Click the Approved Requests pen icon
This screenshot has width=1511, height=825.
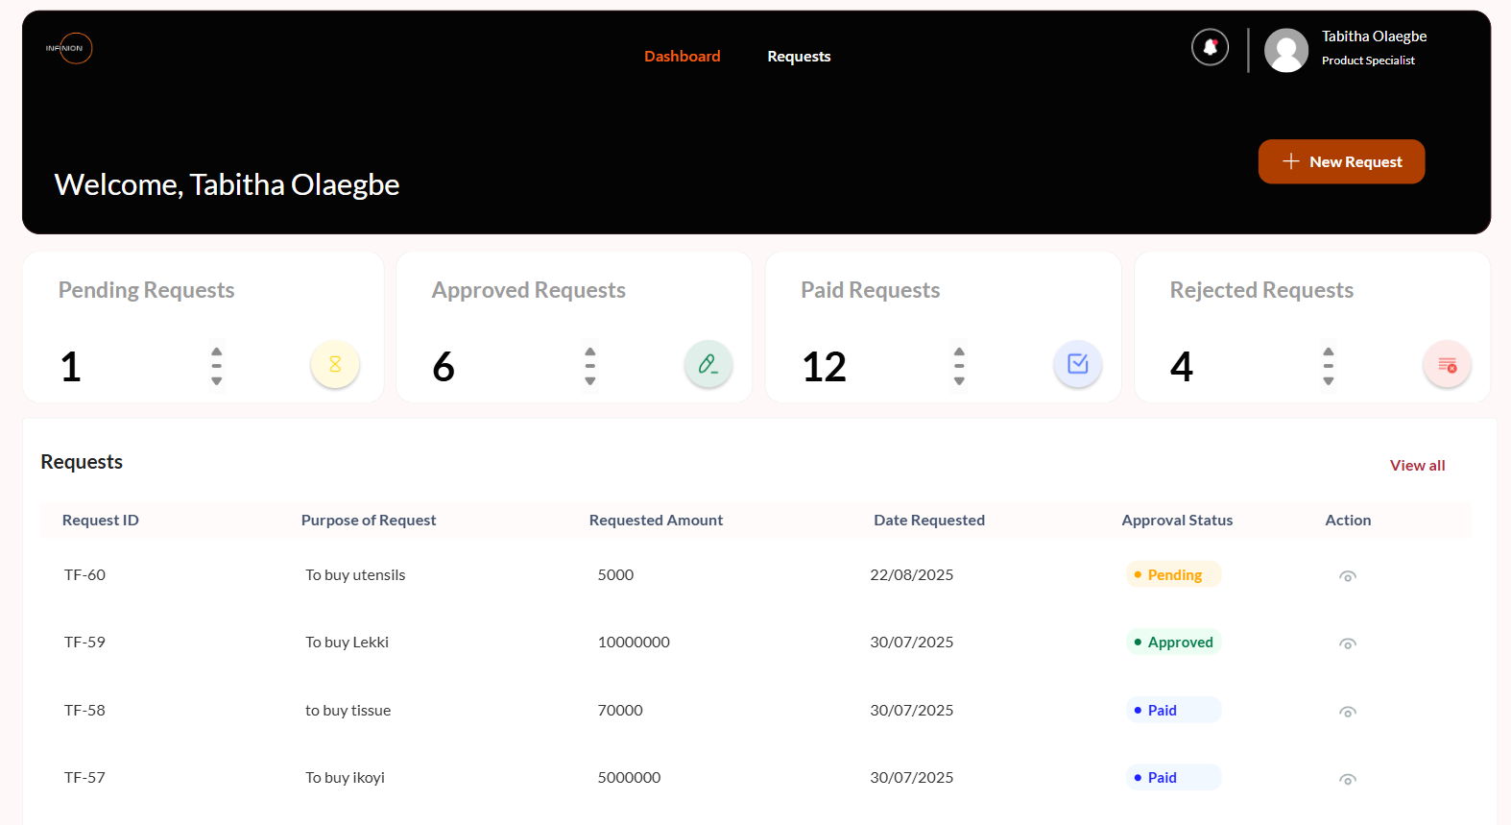pos(708,365)
